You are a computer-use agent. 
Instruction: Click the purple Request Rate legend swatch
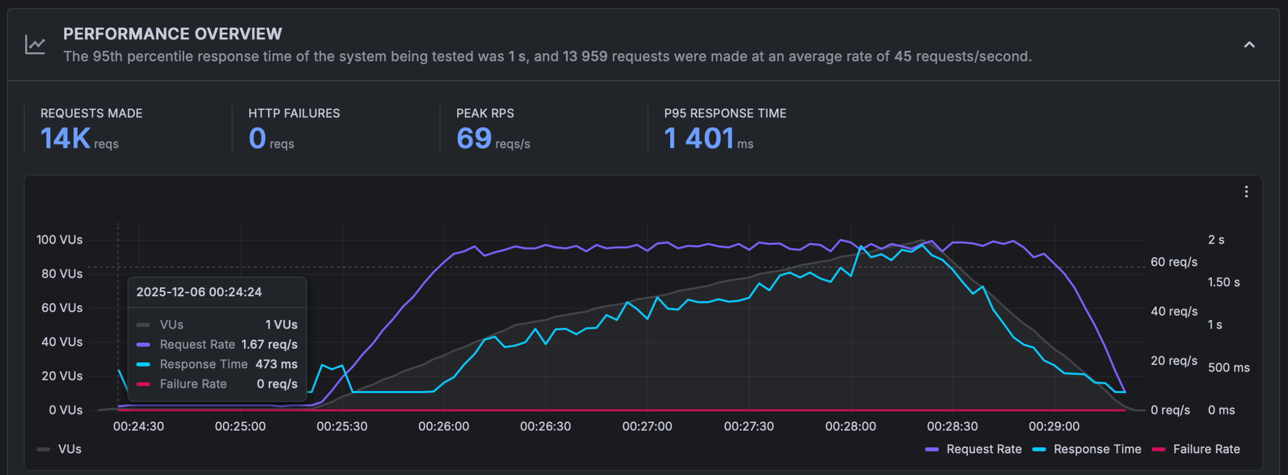(x=932, y=449)
